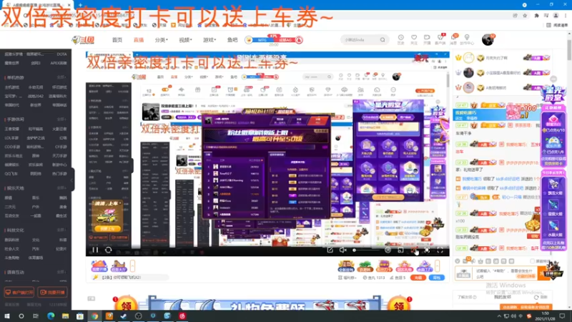Click the Windows Start button

point(7,316)
